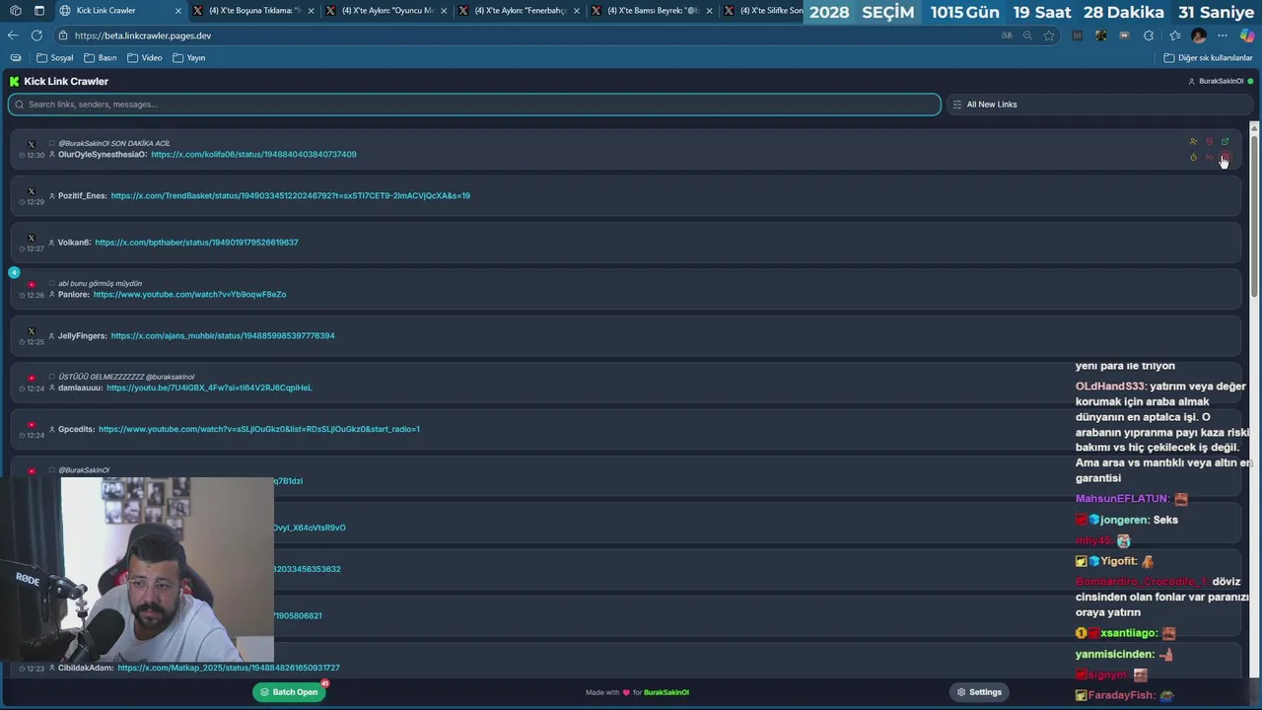Open damlaauuu's youtu.be link
Screen dimensions: 1262x710
tap(209, 389)
